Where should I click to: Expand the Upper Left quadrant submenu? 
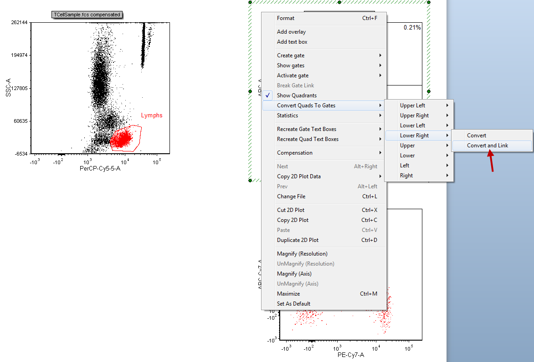click(x=412, y=106)
